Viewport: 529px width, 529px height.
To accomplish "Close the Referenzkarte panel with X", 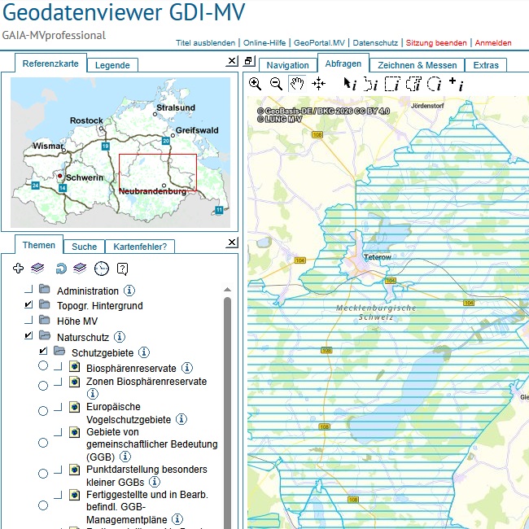I will pos(232,61).
